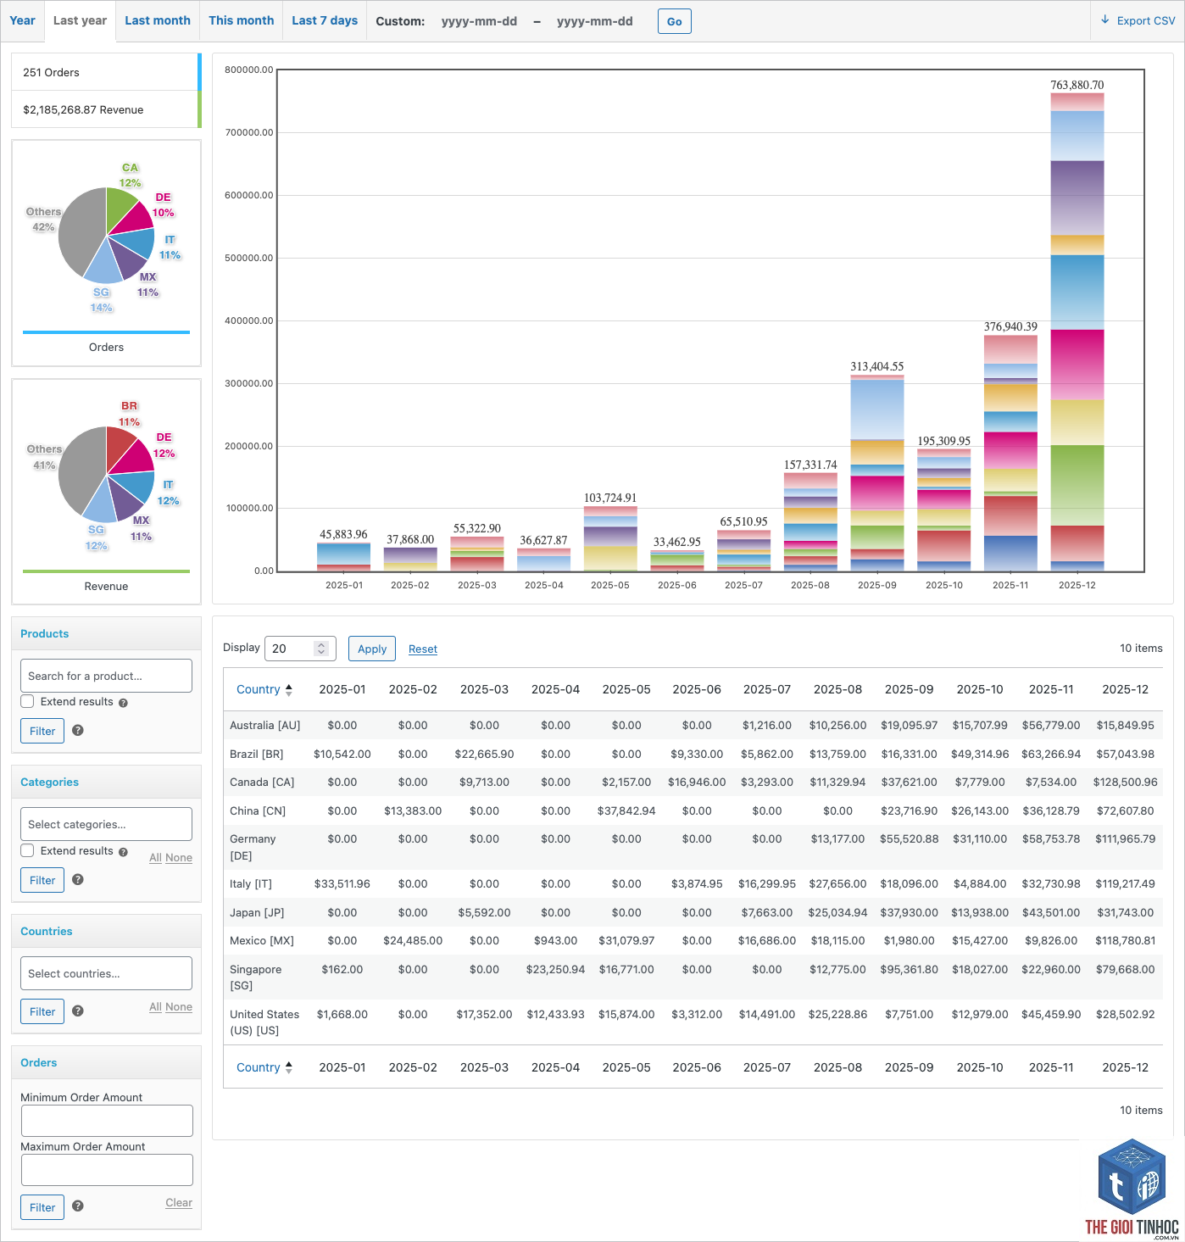
Task: Click the custom start date field
Action: (479, 21)
